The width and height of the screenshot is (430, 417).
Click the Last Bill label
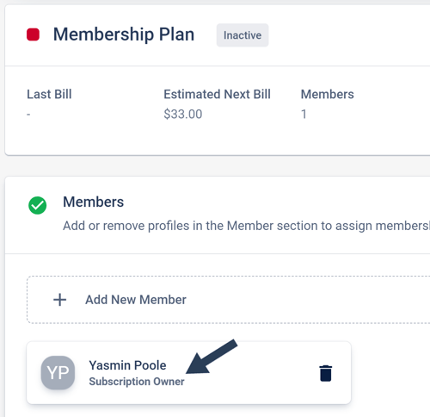(x=49, y=94)
